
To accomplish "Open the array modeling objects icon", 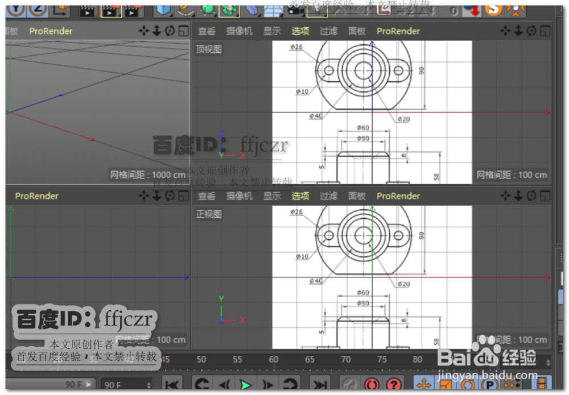I will pos(229,10).
